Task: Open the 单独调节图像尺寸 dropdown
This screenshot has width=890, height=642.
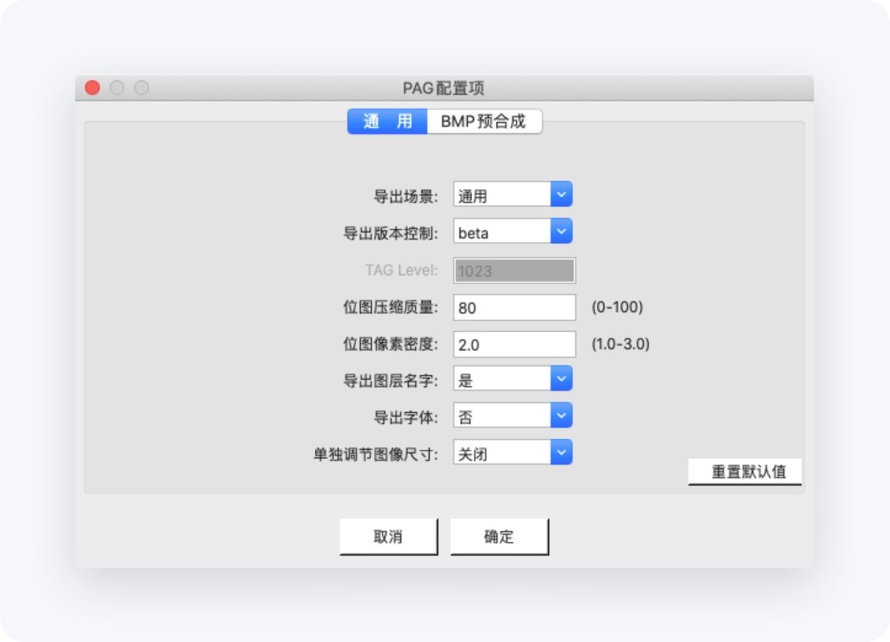Action: pos(513,453)
